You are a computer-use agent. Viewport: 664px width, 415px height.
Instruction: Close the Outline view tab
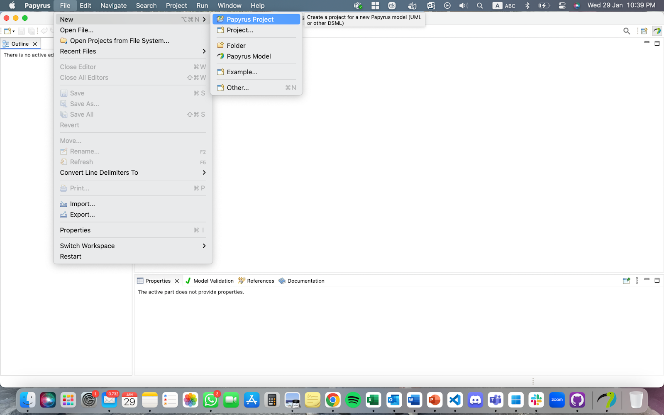pos(35,44)
